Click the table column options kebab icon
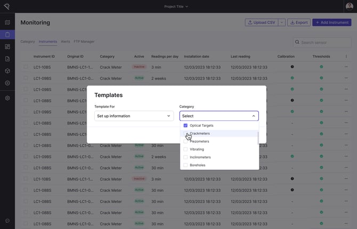This screenshot has width=357, height=229. click(346, 56)
